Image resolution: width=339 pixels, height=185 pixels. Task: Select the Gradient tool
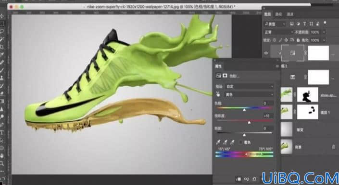pos(2,101)
